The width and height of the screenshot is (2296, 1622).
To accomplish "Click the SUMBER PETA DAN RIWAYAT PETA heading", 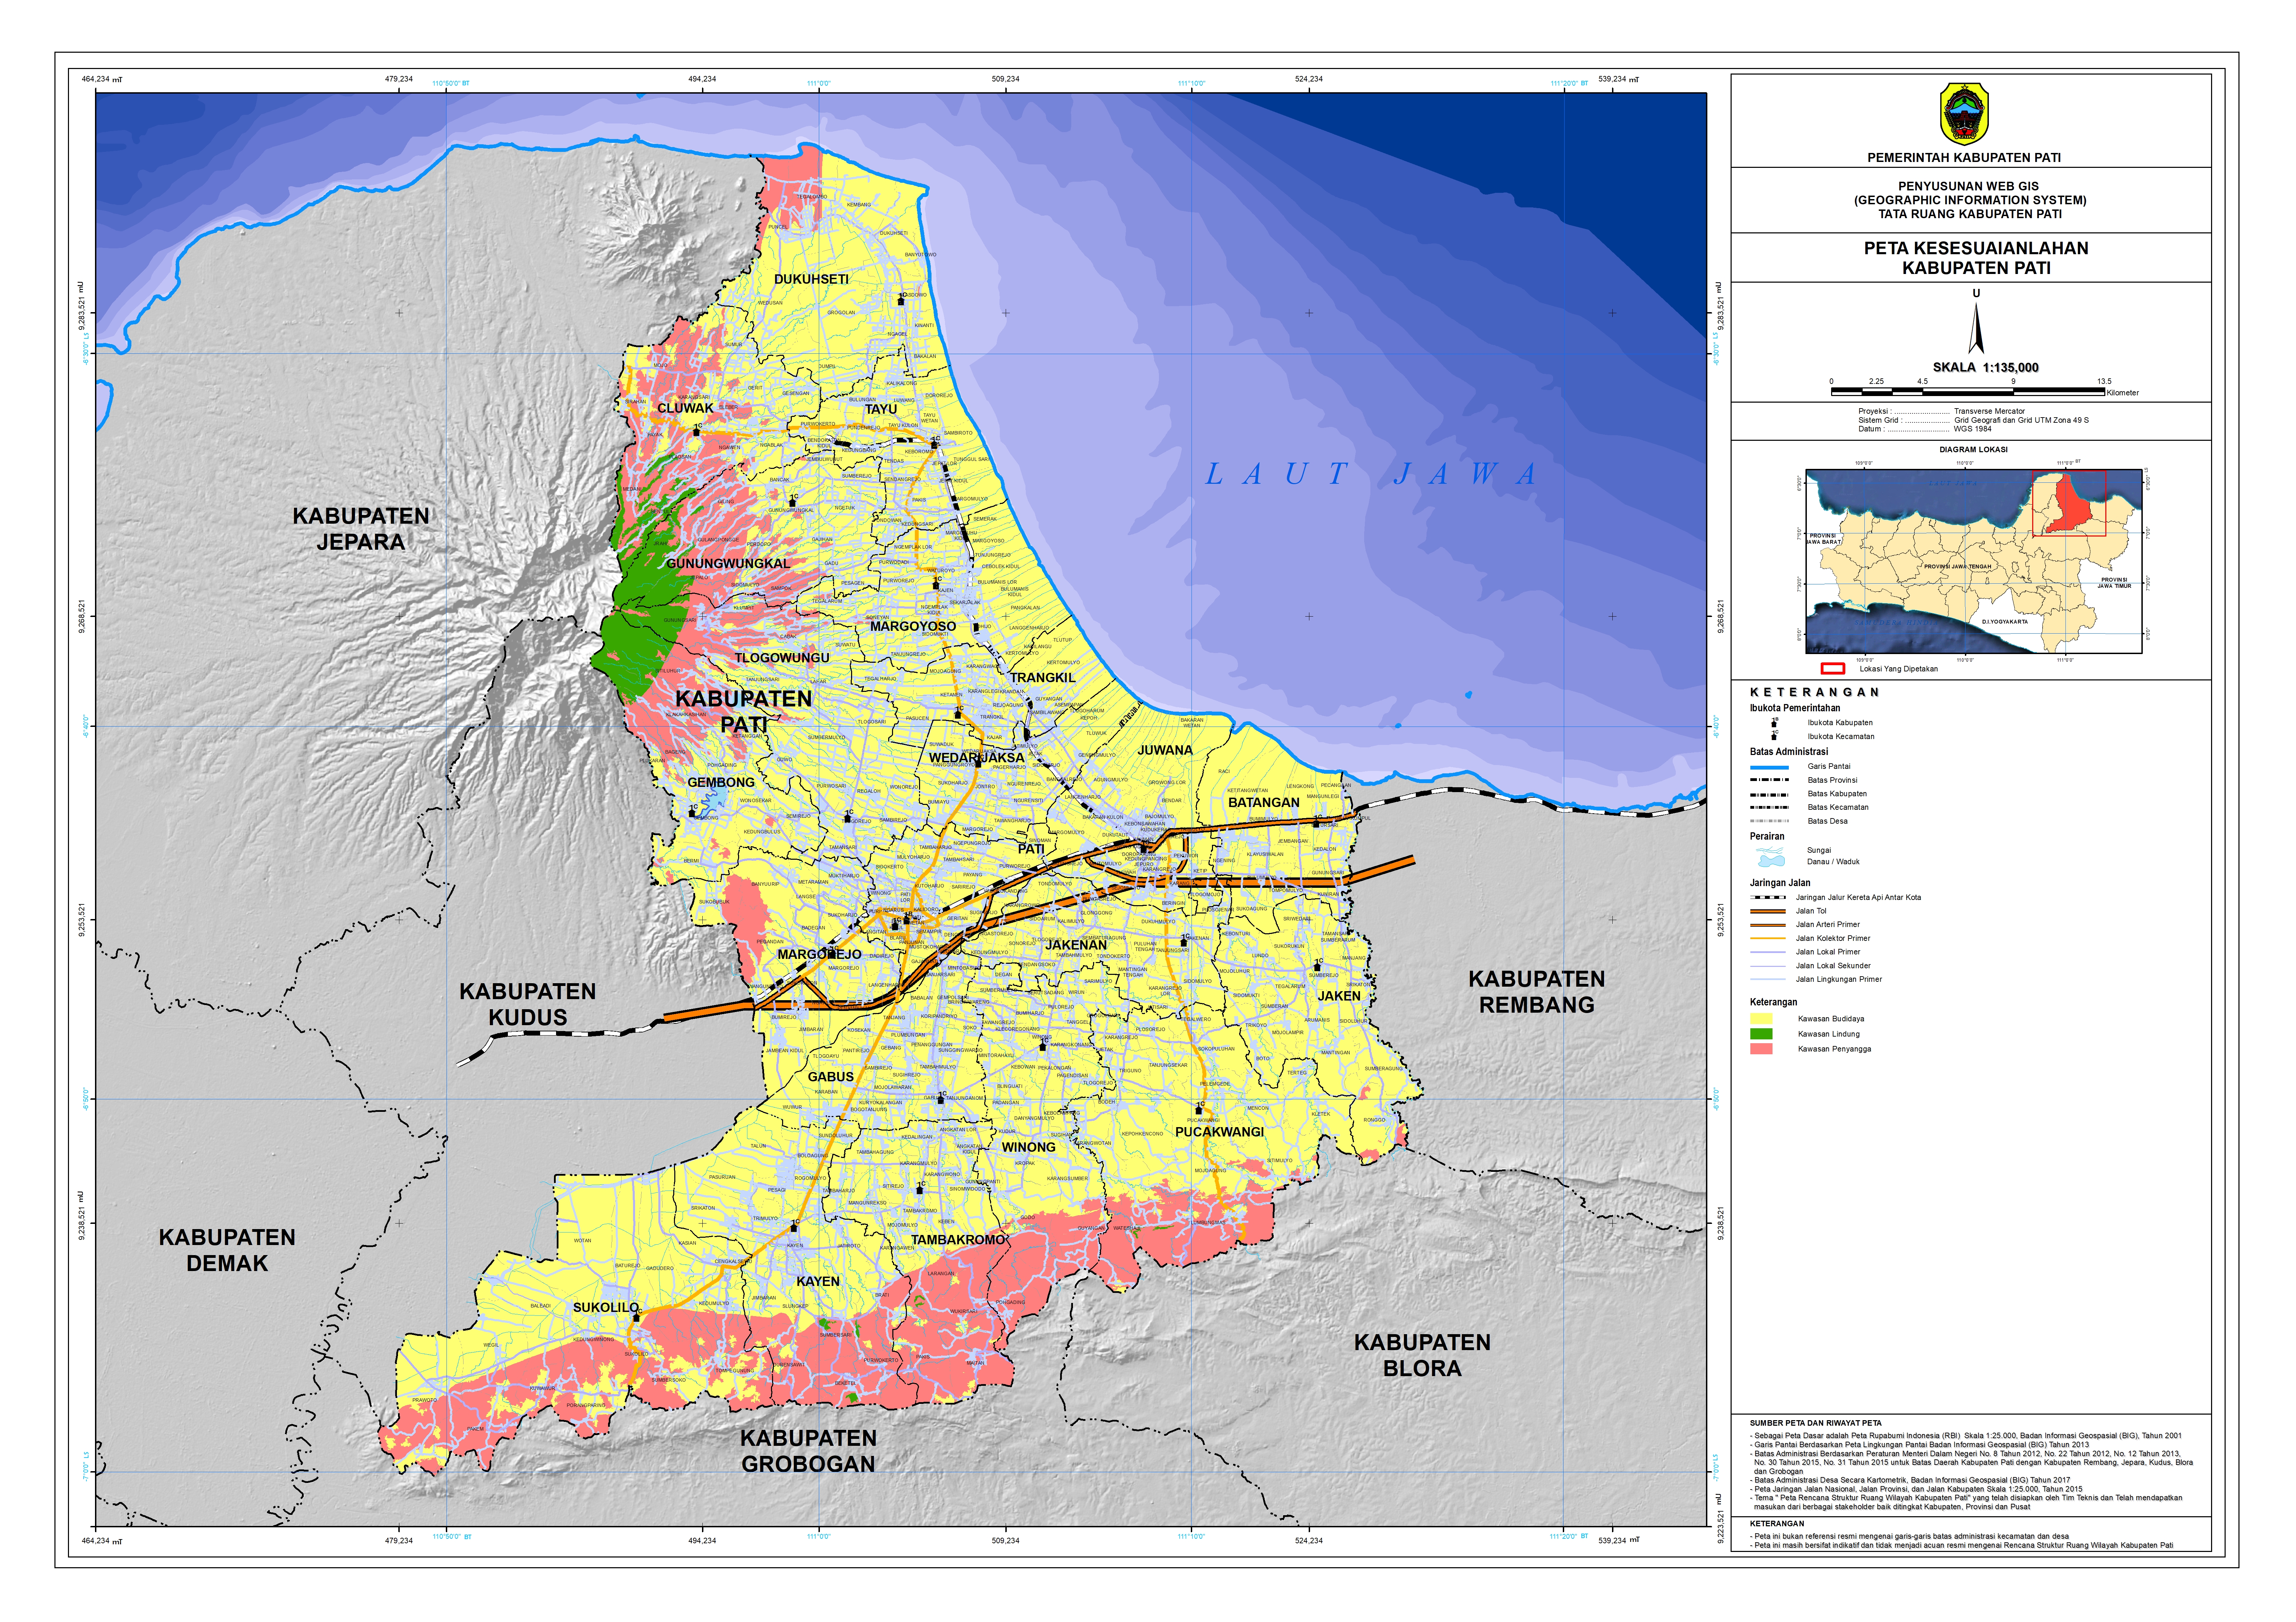I will (1815, 1423).
